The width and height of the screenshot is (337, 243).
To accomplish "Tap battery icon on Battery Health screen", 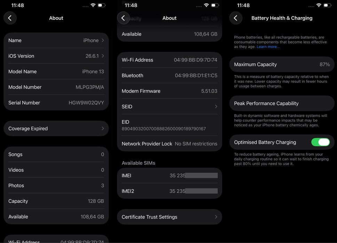I will tap(327, 5).
